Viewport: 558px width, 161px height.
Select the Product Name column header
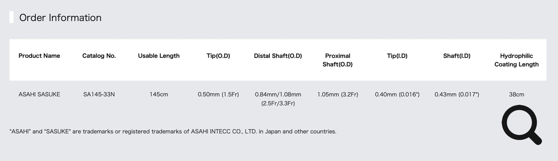(39, 56)
